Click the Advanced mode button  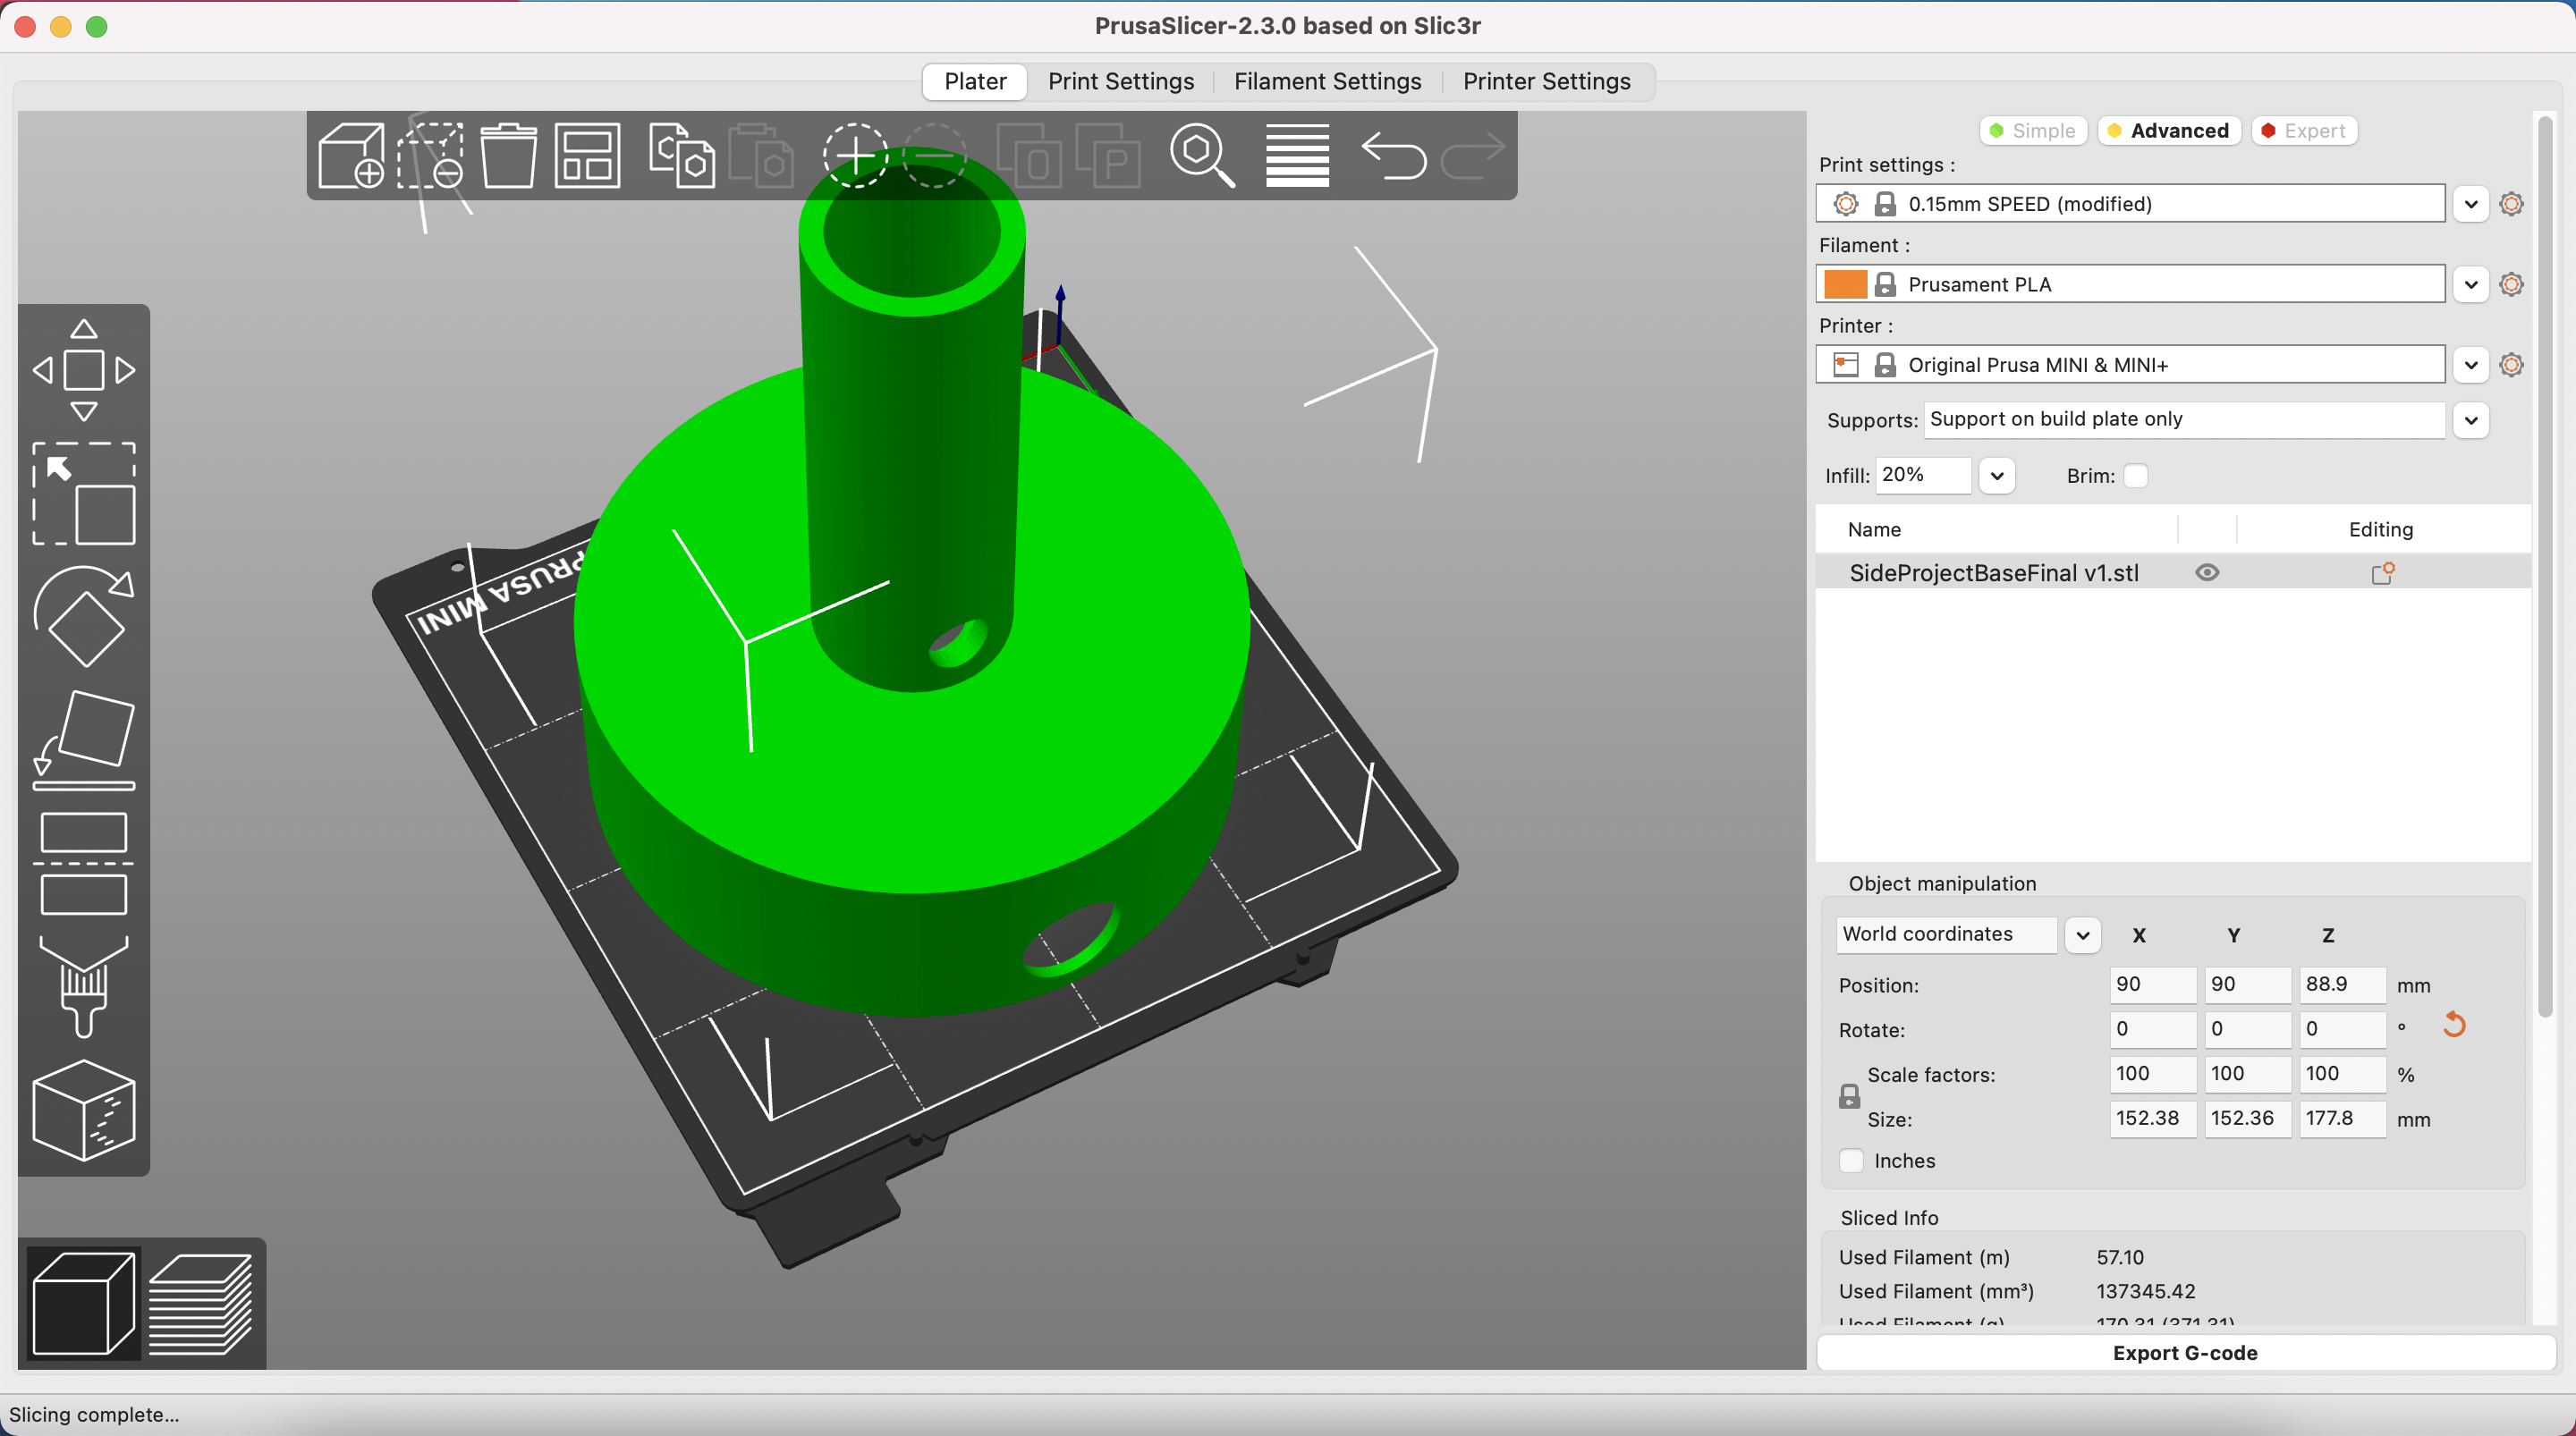click(x=2180, y=129)
